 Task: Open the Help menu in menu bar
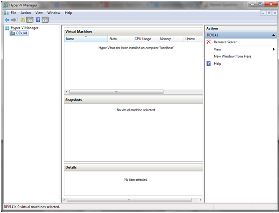pyautogui.click(x=68, y=13)
